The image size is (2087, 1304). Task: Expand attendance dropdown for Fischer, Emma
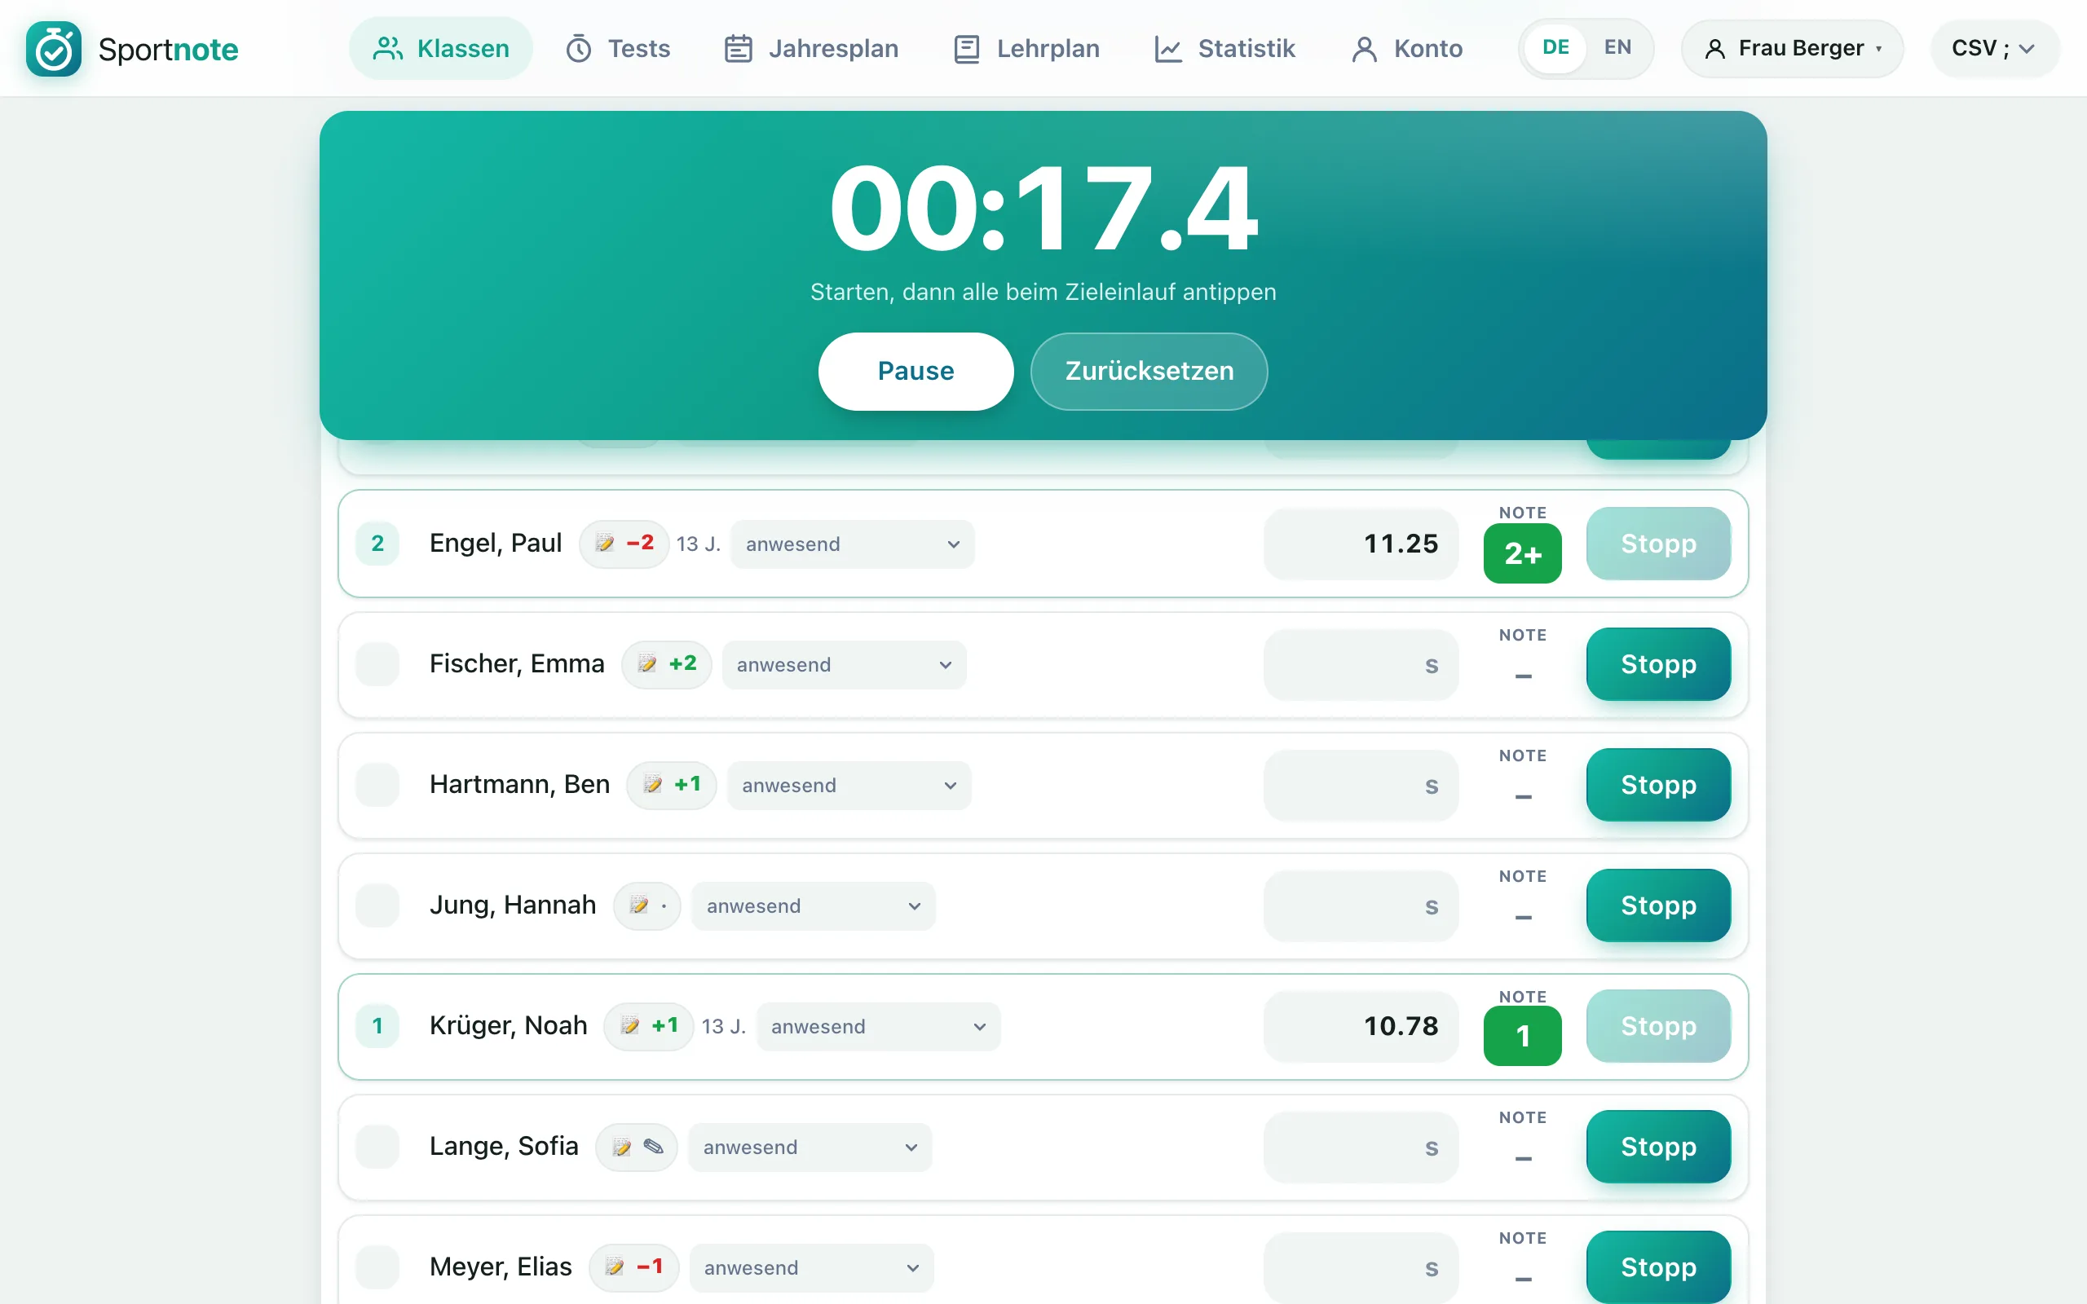[x=844, y=665]
